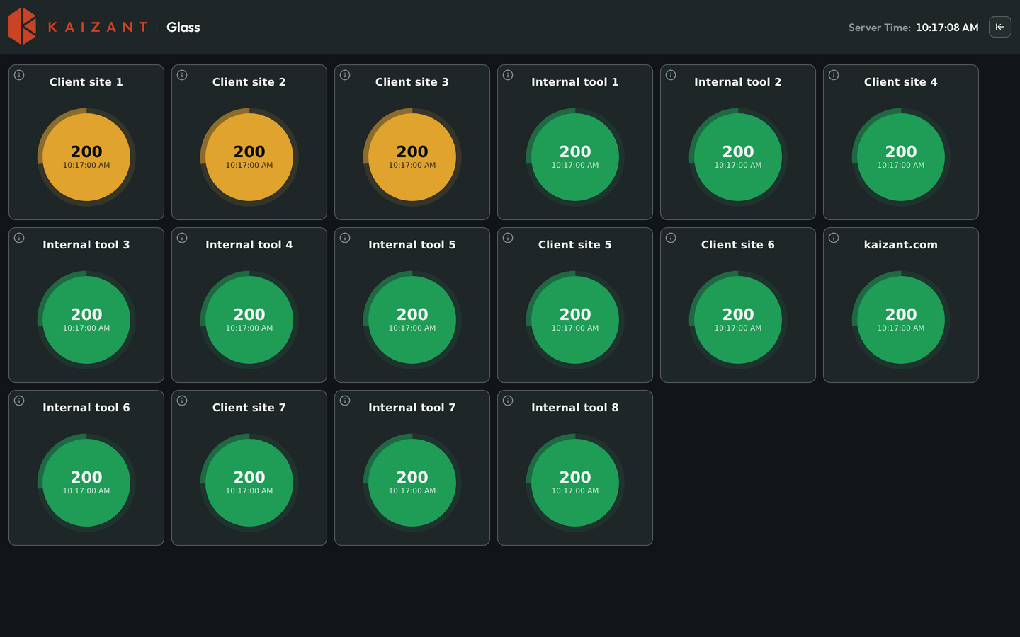
Task: Click the kaizant.com card title
Action: [901, 245]
